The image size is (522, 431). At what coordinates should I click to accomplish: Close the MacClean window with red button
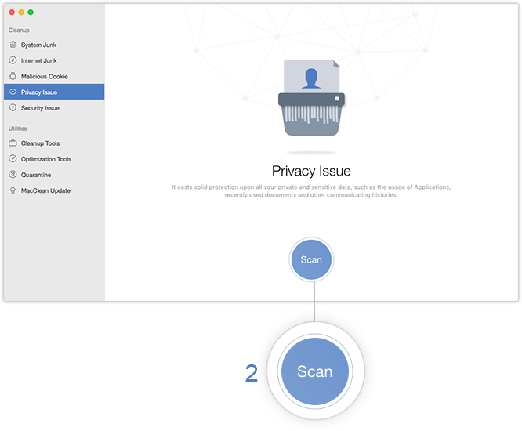(x=13, y=13)
